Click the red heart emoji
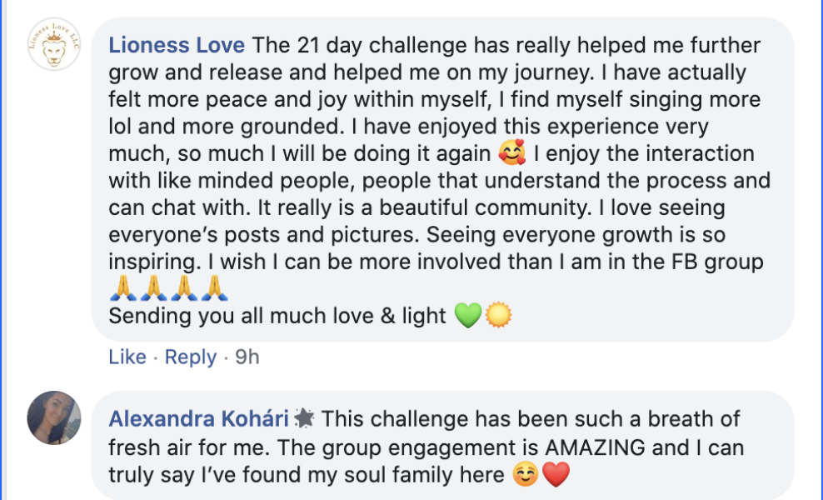 click(554, 475)
